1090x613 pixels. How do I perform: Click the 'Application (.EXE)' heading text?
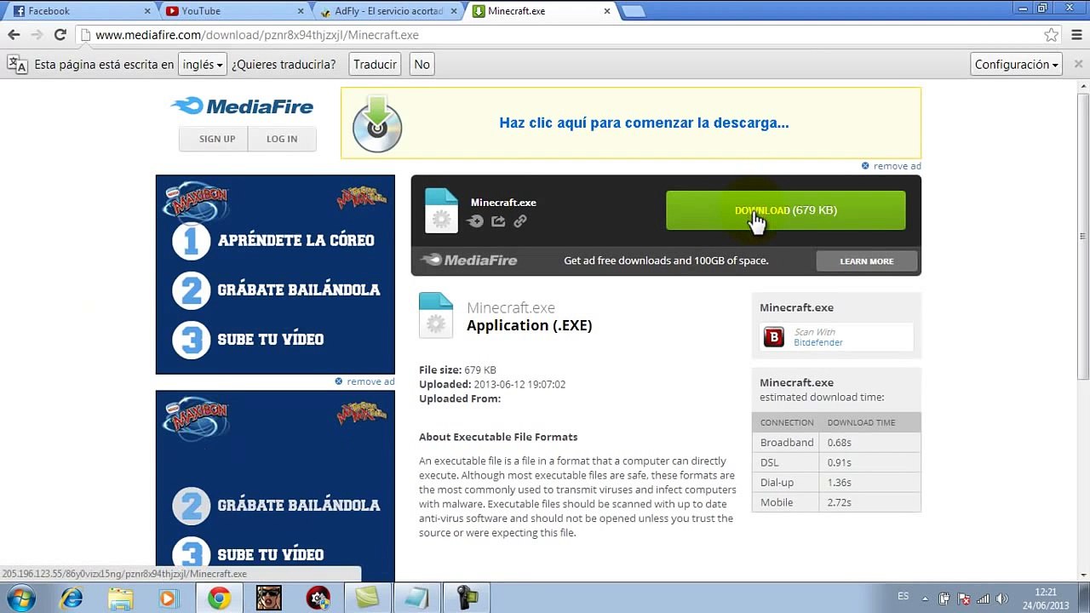[529, 325]
